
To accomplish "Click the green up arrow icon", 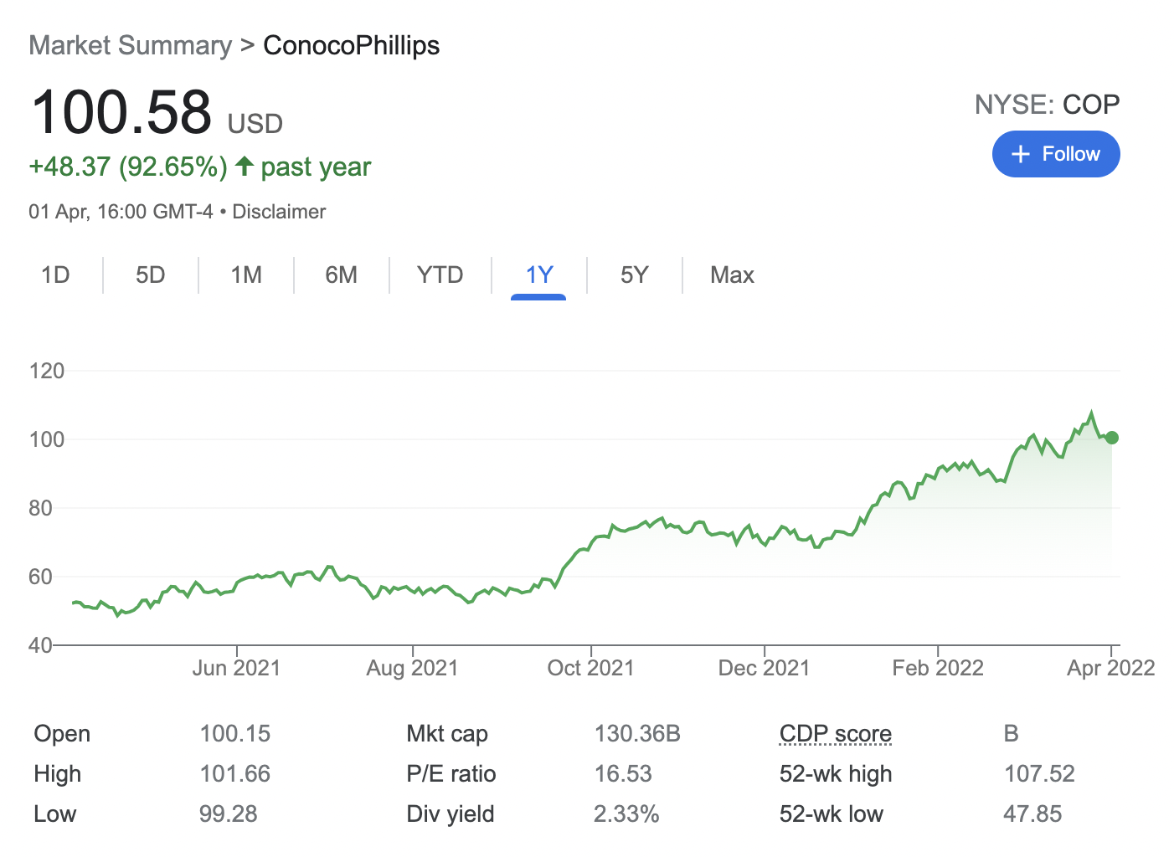I will tap(245, 166).
